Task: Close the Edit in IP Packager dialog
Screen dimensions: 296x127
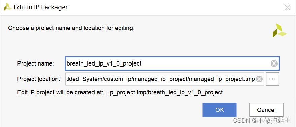Action: tap(287, 7)
